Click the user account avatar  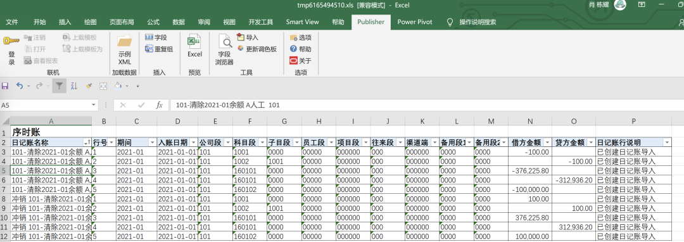pos(620,5)
